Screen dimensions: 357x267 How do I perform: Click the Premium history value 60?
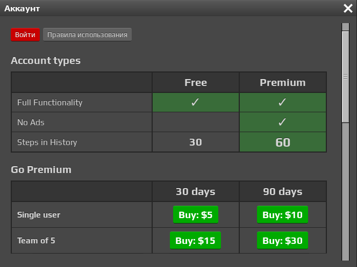(x=283, y=142)
